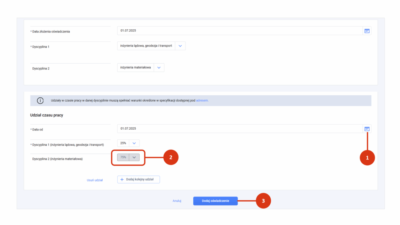The width and height of the screenshot is (400, 225).
Task: Click the Anuluj link
Action: 177,201
